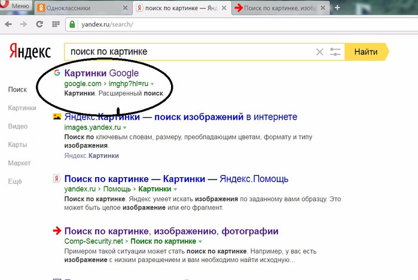This screenshot has height=280, width=418.
Task: Close the red-arrow Поиск по картинке tab
Action: pos(323,8)
